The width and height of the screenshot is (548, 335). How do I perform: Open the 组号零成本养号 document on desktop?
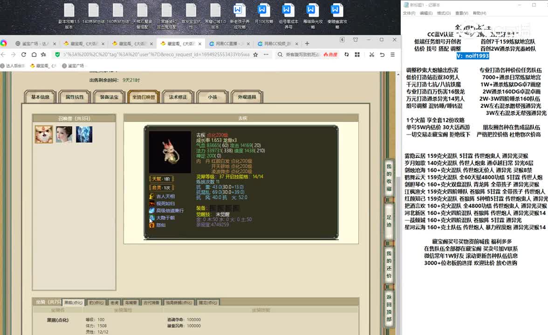point(288,16)
